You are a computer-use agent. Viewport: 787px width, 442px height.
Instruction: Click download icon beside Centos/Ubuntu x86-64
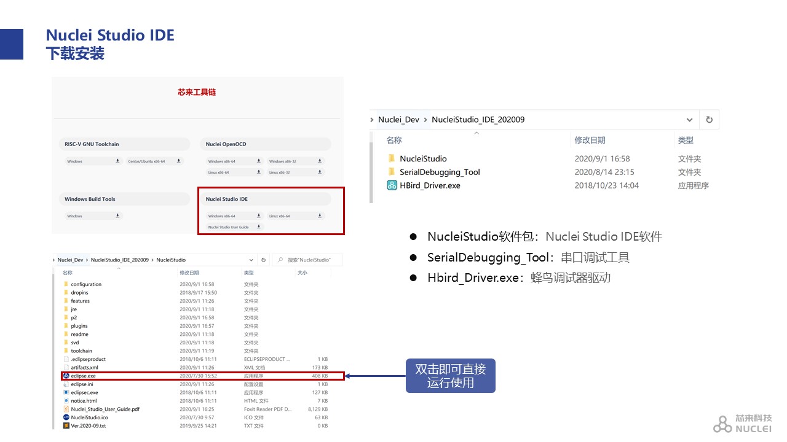pyautogui.click(x=179, y=161)
